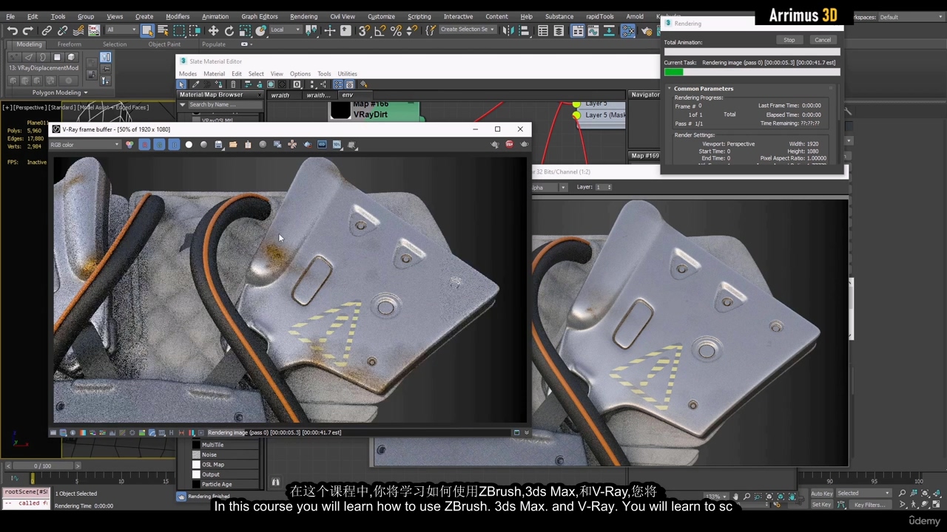The height and width of the screenshot is (532, 947).
Task: Open Modifiers menu
Action: point(178,16)
